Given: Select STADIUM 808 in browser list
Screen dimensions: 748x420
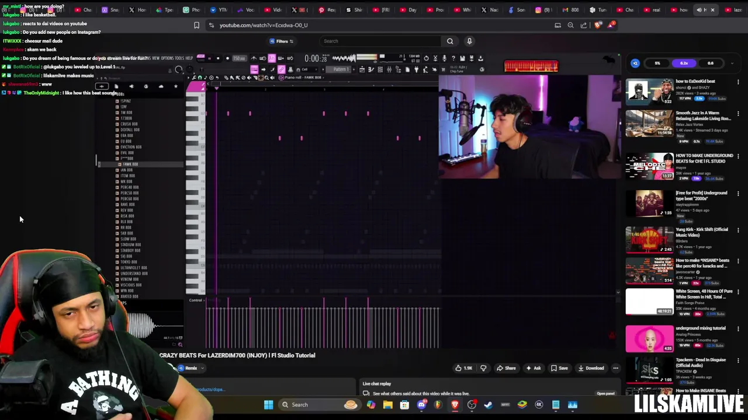Looking at the screenshot, I should (130, 245).
